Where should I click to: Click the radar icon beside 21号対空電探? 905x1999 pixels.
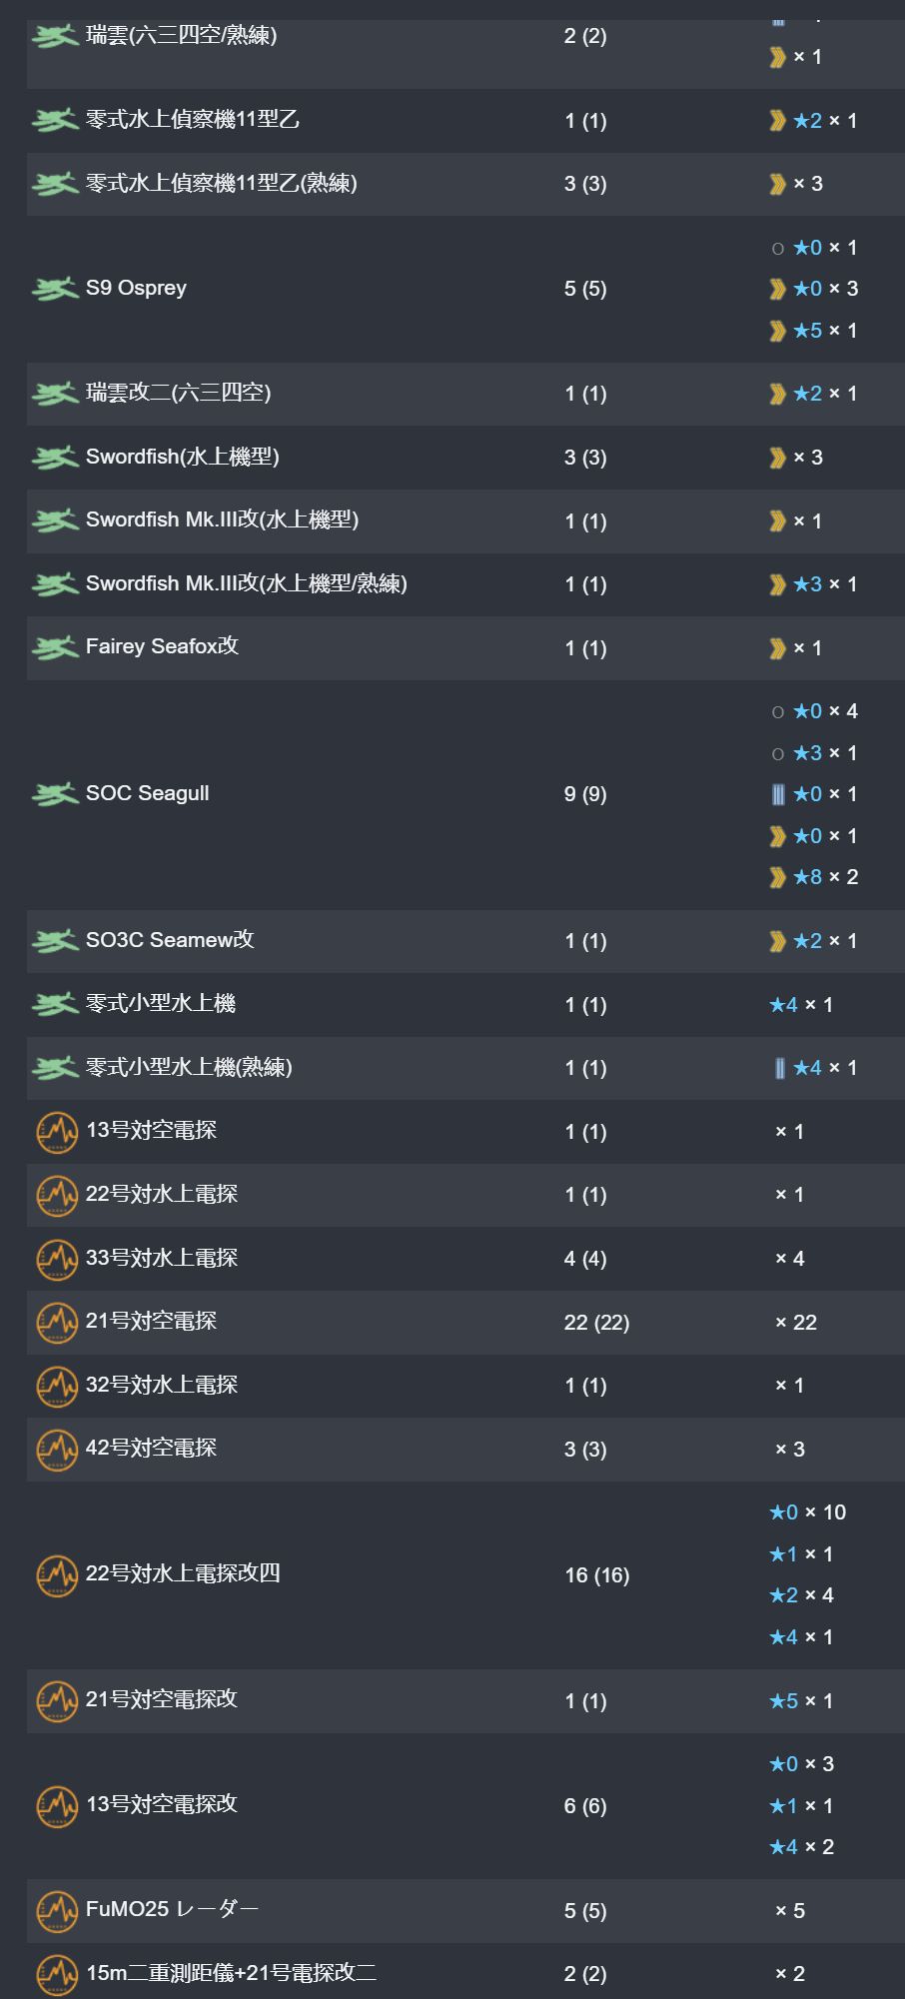[57, 1323]
